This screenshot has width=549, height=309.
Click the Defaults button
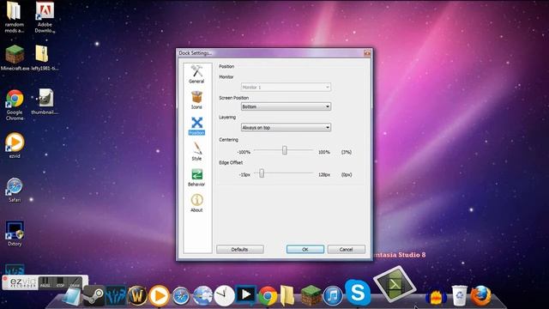(240, 250)
